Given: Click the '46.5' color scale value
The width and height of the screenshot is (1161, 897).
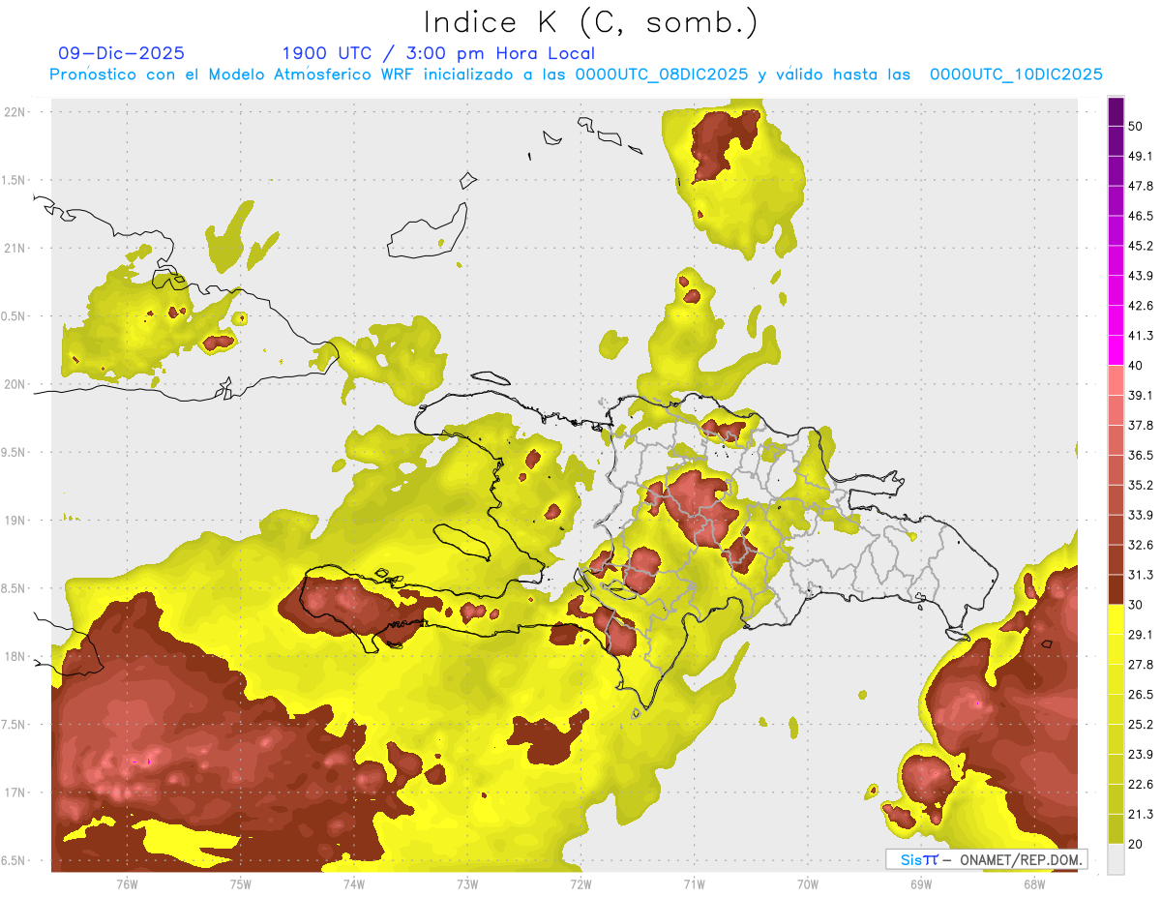Looking at the screenshot, I should point(1141,216).
